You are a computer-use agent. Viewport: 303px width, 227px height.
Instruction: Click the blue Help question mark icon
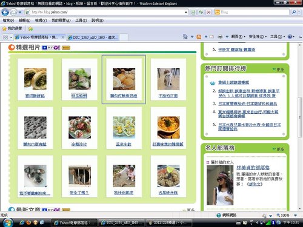290,37
